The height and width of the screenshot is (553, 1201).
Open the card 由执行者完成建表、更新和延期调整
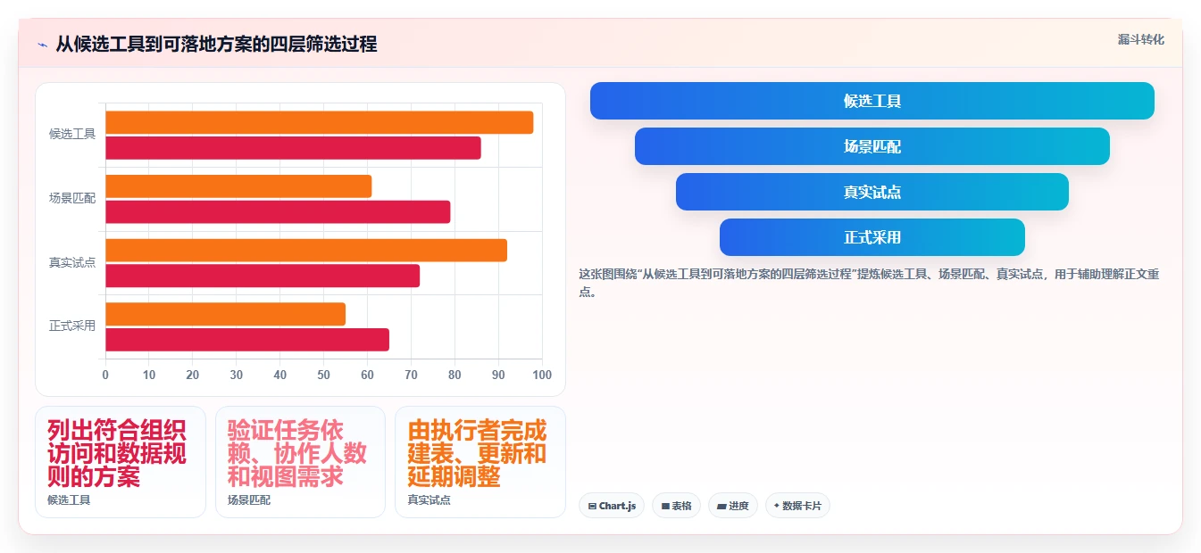(x=480, y=462)
